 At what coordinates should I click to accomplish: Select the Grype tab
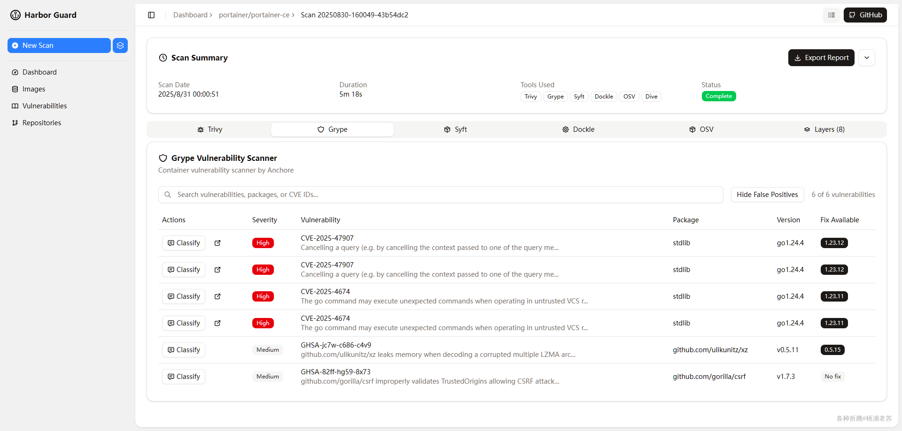[332, 129]
